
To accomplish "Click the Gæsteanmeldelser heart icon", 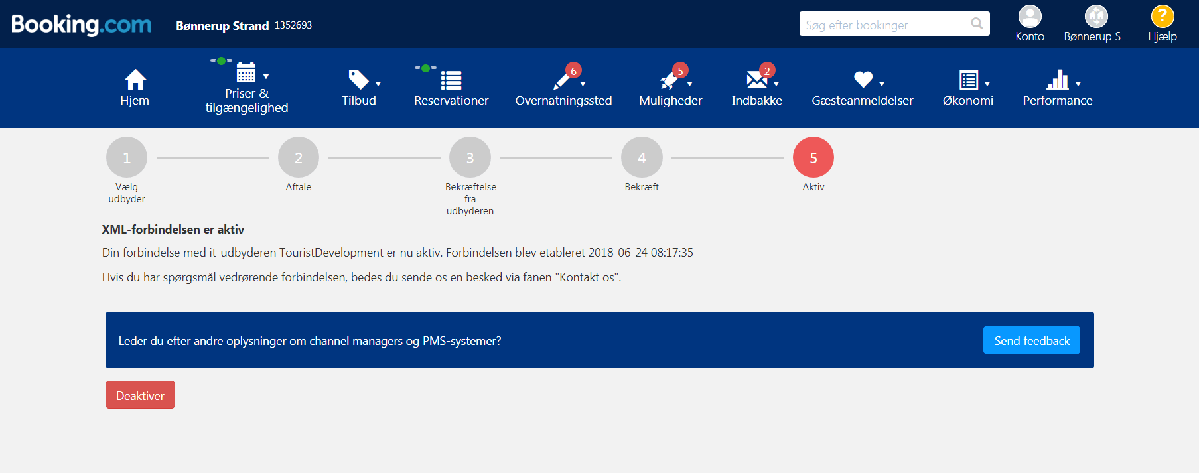I will tap(863, 80).
